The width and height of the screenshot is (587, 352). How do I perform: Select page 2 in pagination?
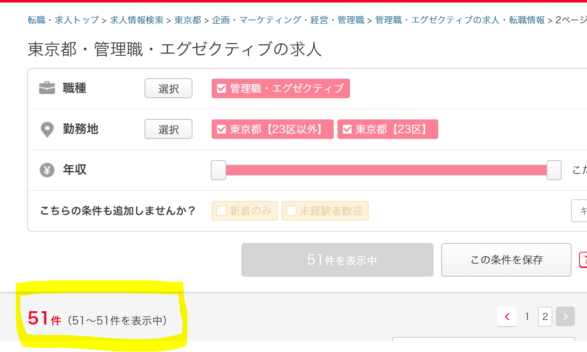(545, 317)
